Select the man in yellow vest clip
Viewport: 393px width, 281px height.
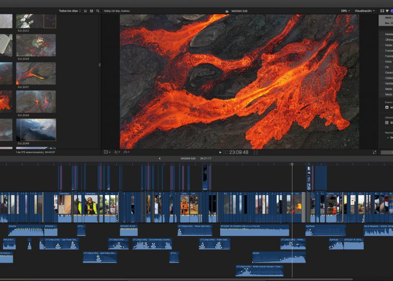point(91,207)
